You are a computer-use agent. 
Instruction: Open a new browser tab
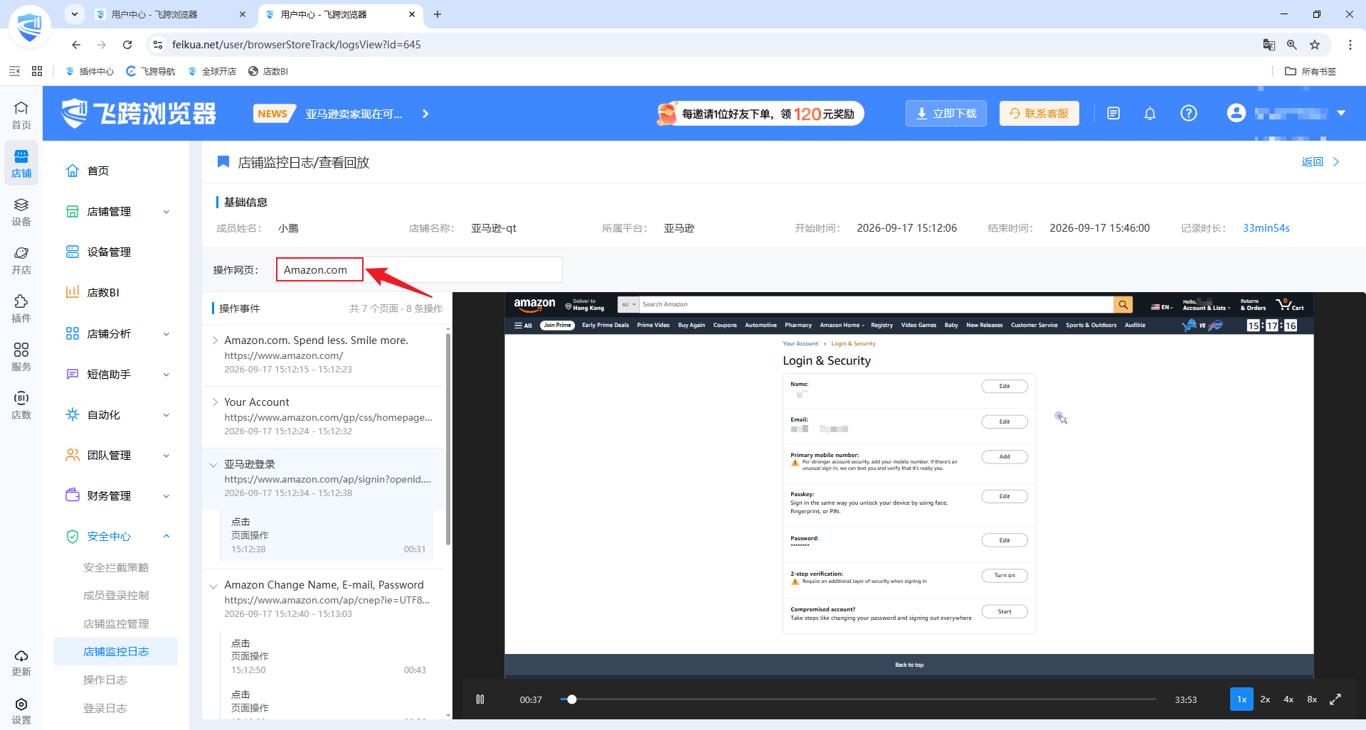[x=438, y=14]
